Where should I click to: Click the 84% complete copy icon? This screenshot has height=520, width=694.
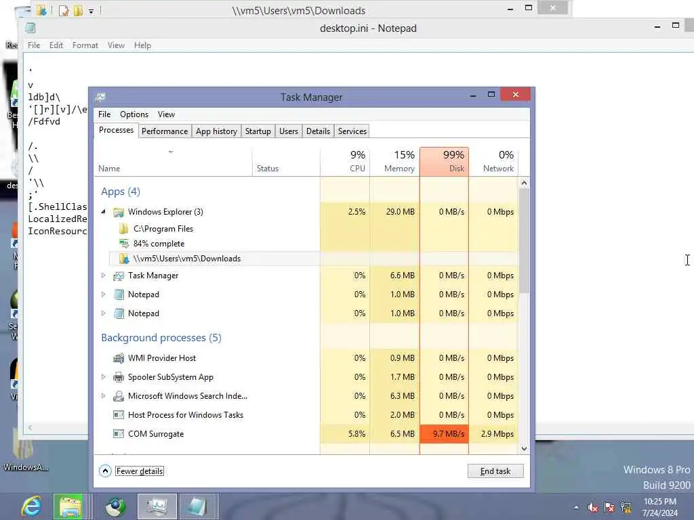[x=124, y=244]
